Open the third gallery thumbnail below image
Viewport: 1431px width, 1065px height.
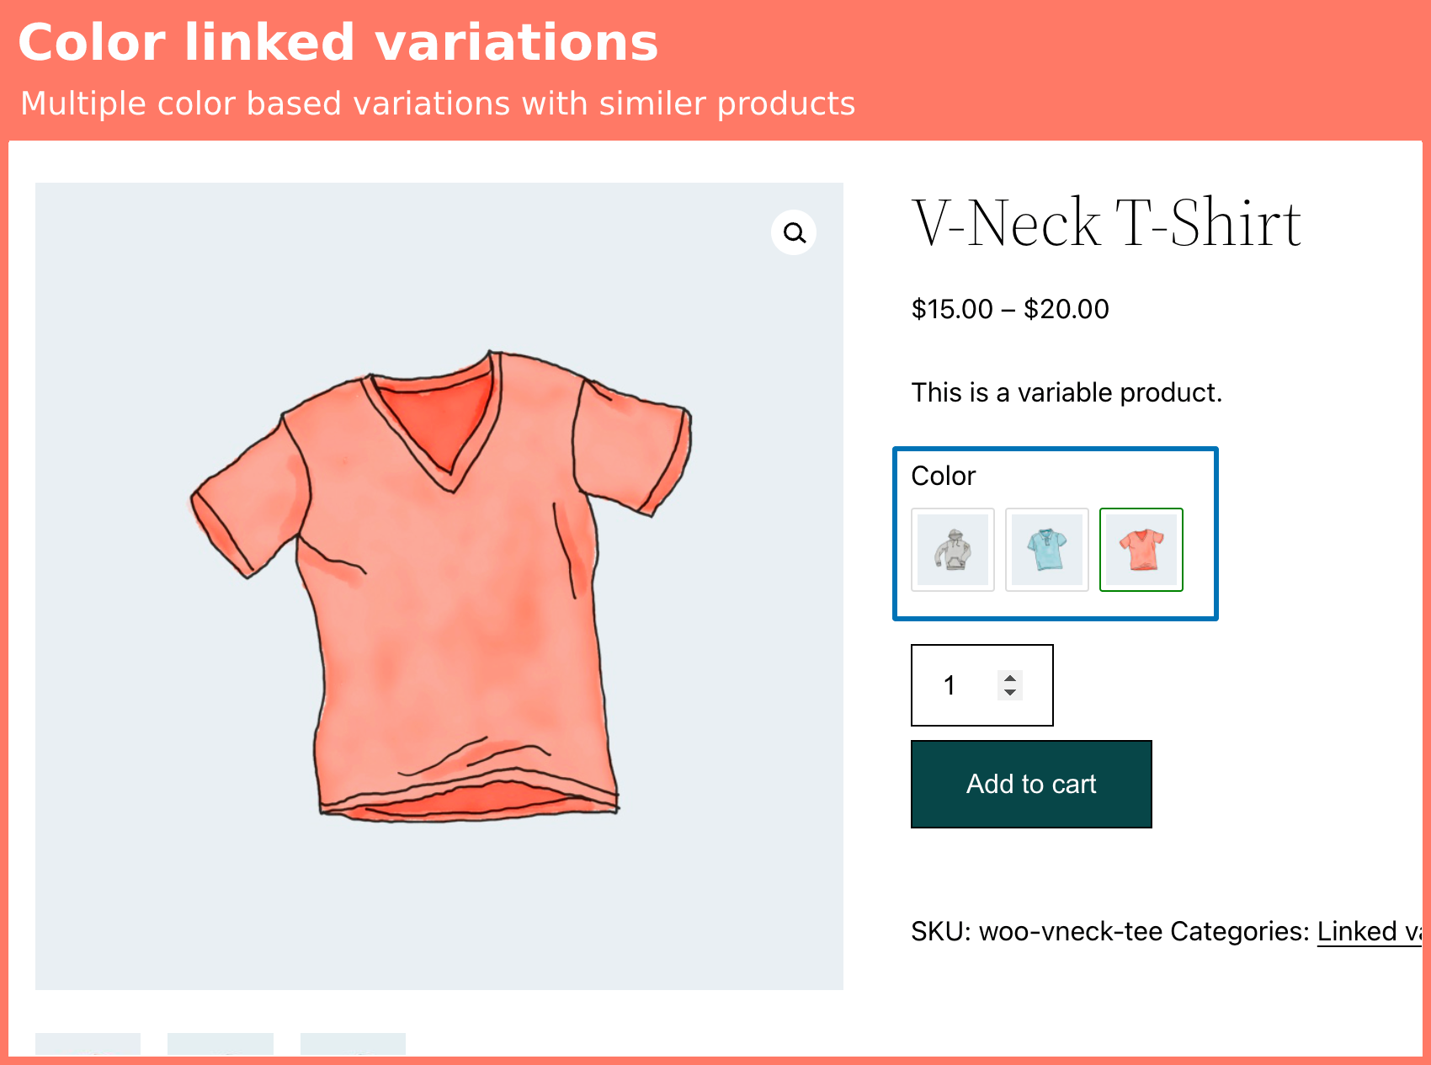[x=353, y=1044]
